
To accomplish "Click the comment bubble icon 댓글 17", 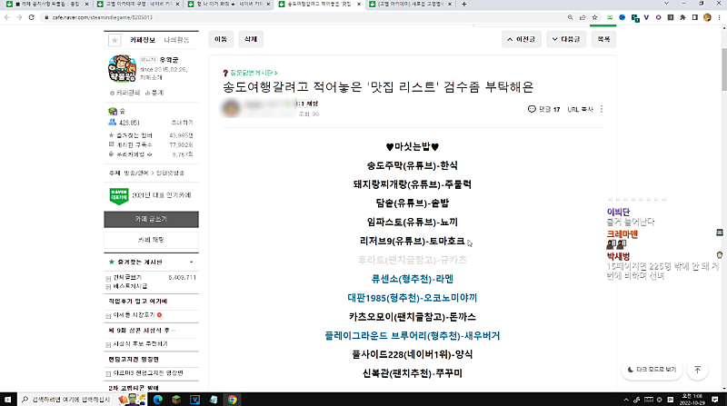I will [532, 109].
